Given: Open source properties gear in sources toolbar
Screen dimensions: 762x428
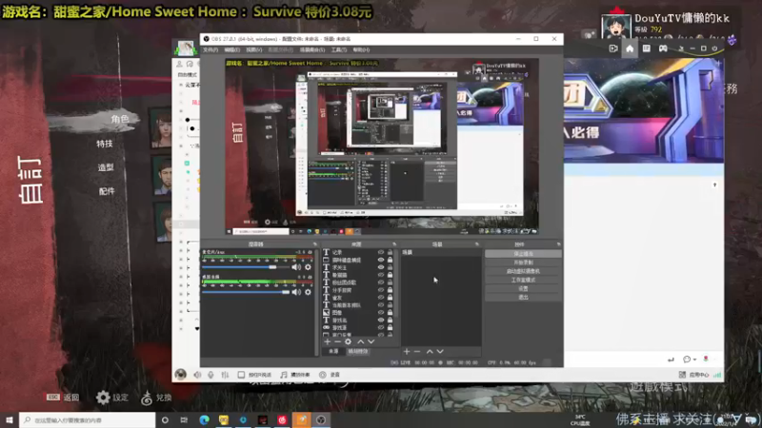Looking at the screenshot, I should pyautogui.click(x=348, y=341).
